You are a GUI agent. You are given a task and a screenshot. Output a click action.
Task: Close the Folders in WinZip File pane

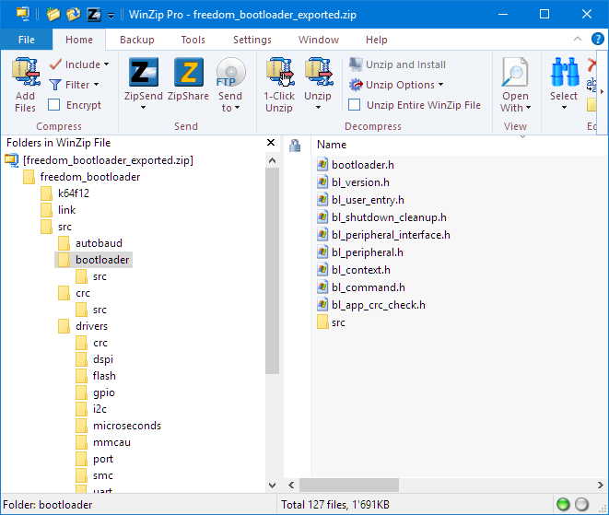(271, 143)
